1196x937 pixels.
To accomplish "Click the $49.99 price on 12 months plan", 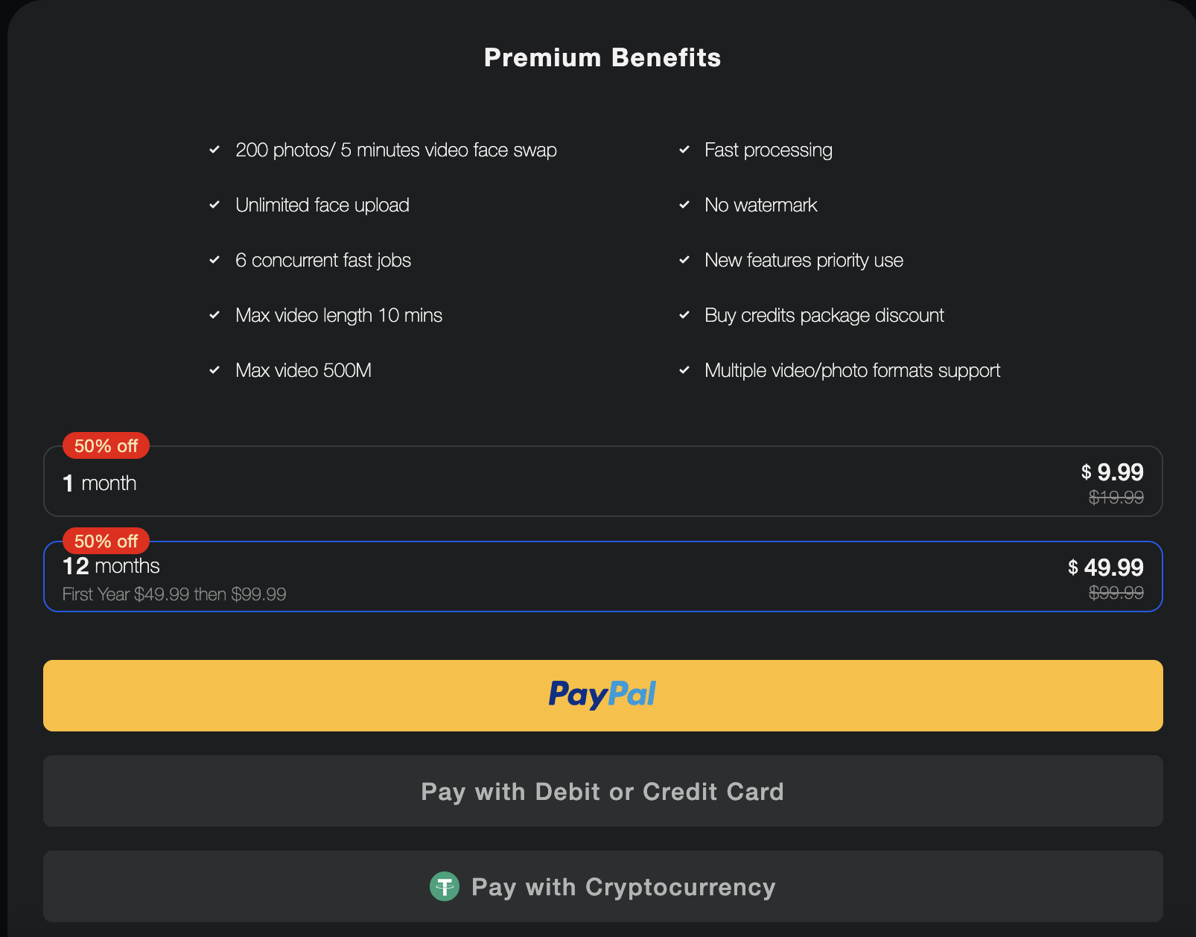I will click(x=1106, y=568).
